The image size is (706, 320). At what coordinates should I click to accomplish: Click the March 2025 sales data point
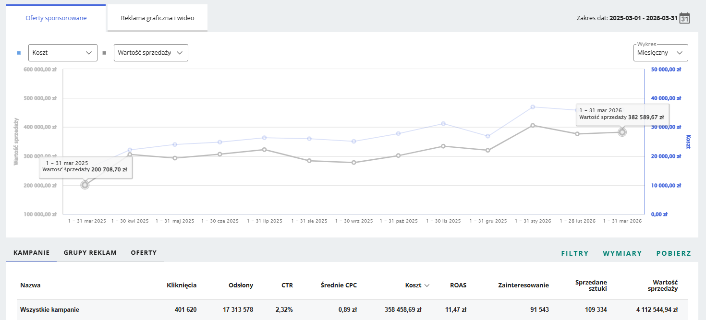click(x=85, y=185)
